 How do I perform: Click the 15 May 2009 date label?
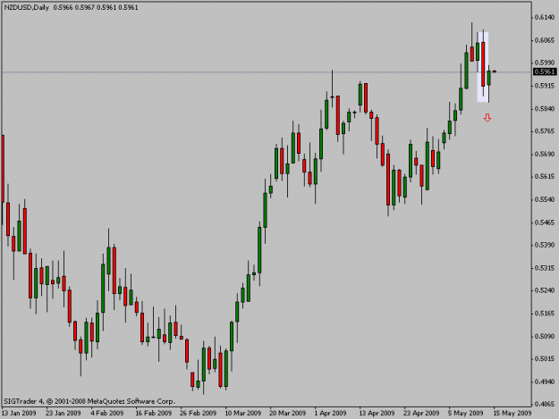pos(512,414)
